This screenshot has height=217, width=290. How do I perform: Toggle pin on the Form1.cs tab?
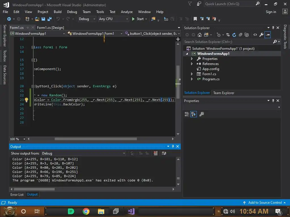27,28
